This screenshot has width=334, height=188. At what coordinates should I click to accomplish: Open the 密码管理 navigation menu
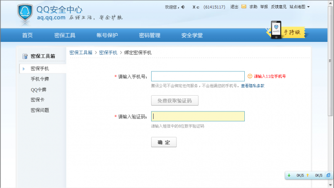[149, 35]
